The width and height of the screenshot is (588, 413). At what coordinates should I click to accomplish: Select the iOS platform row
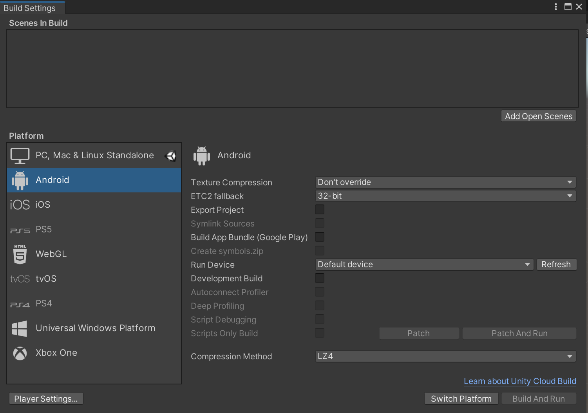(x=94, y=205)
